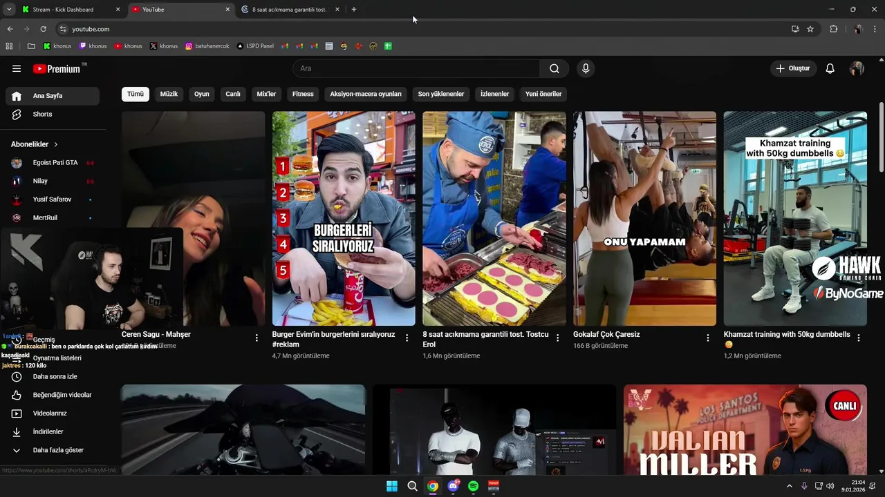Open the MertRuil channel subscription
The height and width of the screenshot is (497, 885).
pyautogui.click(x=53, y=217)
